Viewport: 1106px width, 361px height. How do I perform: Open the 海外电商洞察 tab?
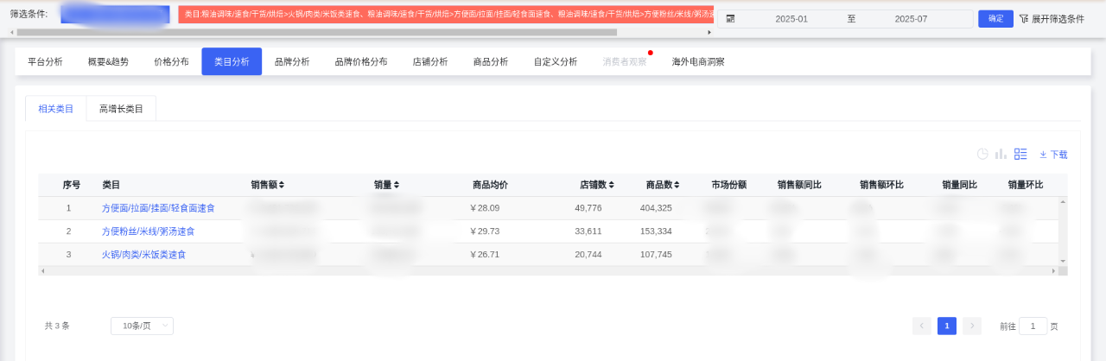tap(698, 61)
